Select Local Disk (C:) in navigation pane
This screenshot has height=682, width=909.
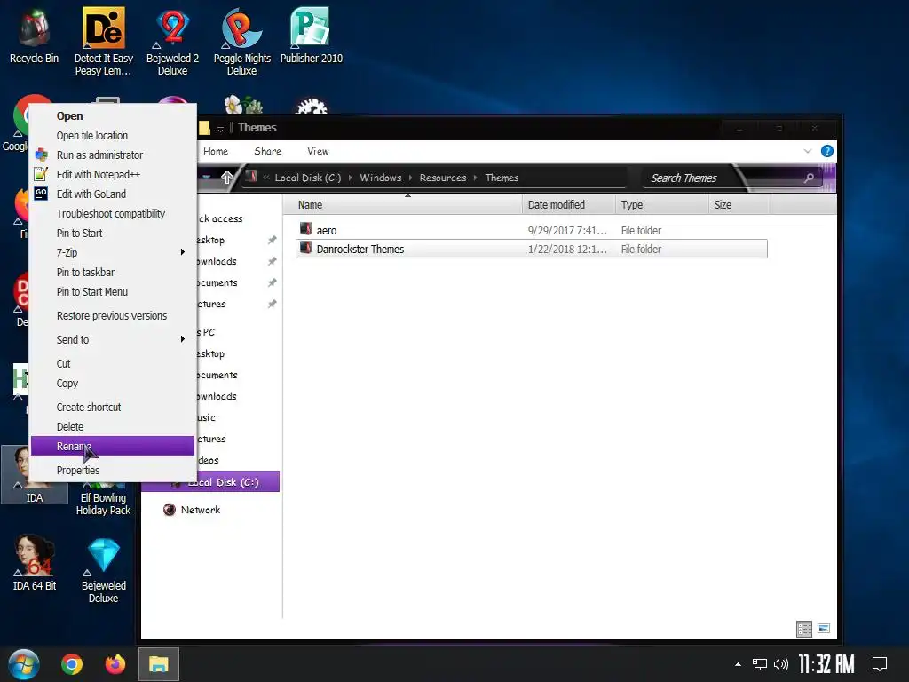coord(211,482)
